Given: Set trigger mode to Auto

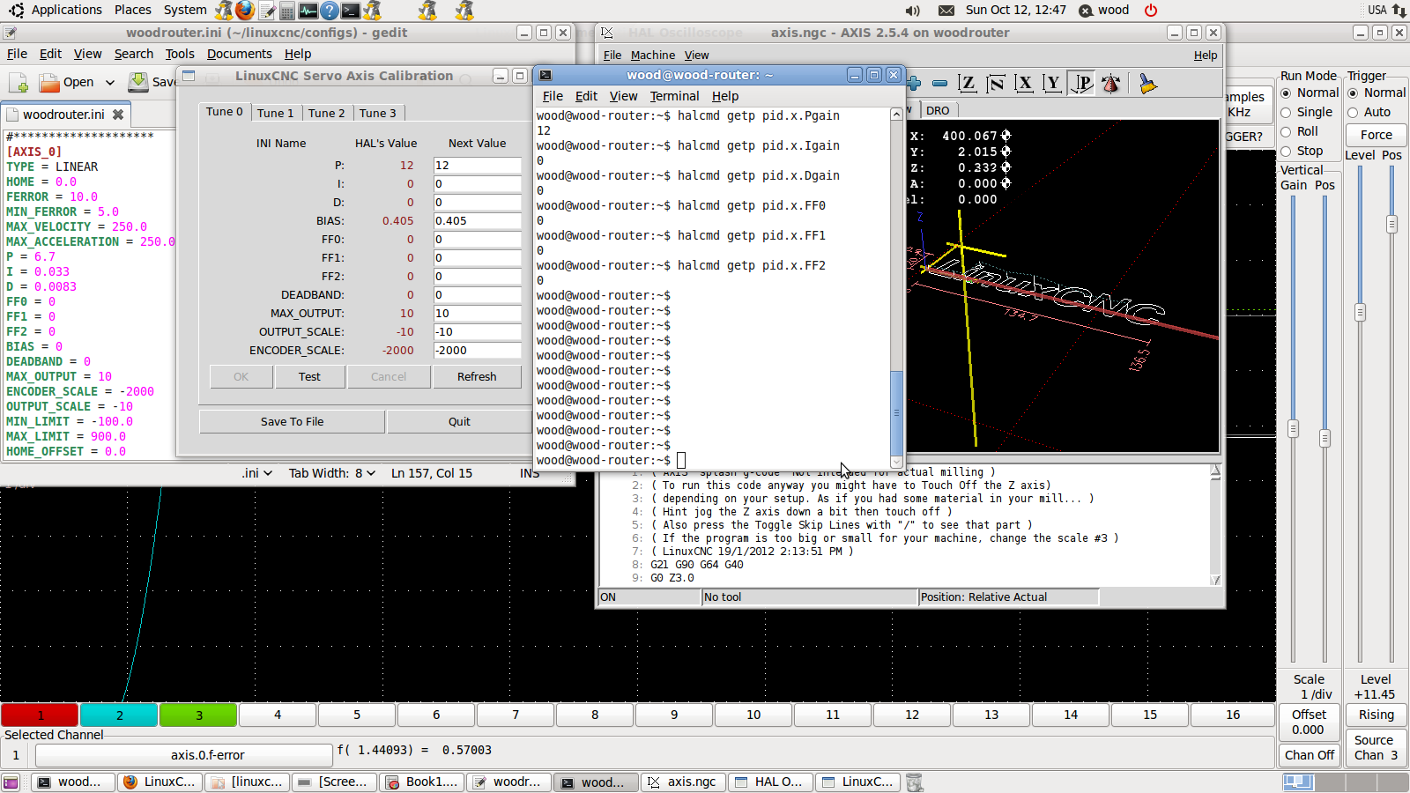Looking at the screenshot, I should click(1353, 113).
